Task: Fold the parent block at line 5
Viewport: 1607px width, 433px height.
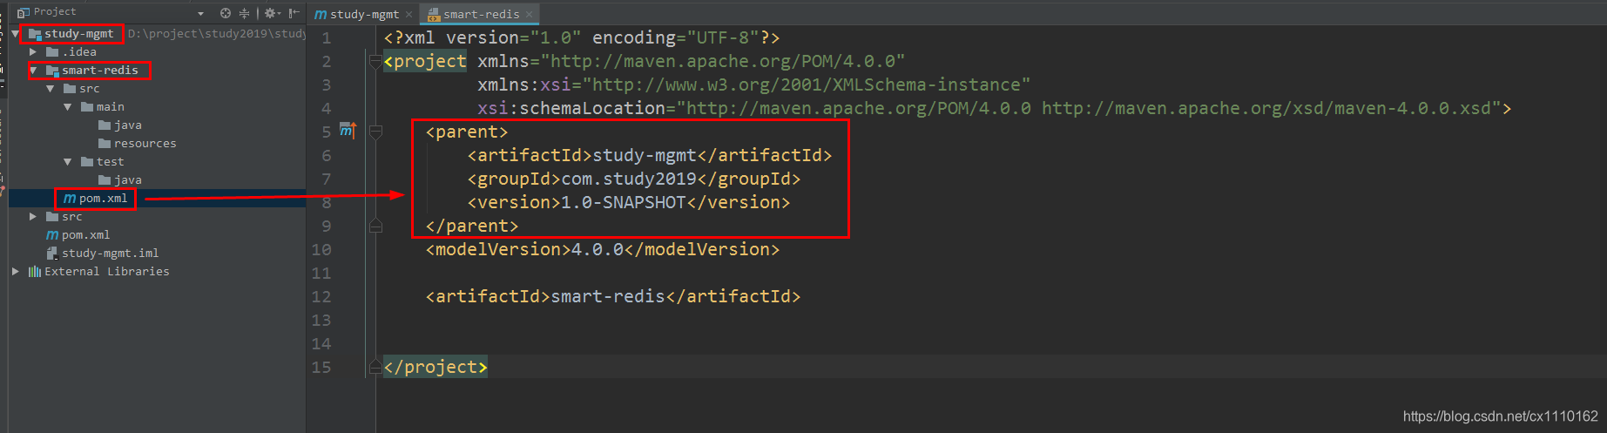Action: click(x=375, y=132)
